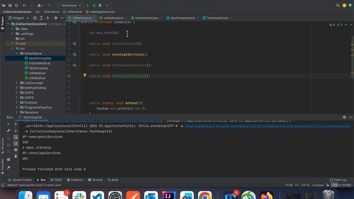Click the Reload from disk icon
The height and width of the screenshot is (199, 354).
tap(16, 6)
